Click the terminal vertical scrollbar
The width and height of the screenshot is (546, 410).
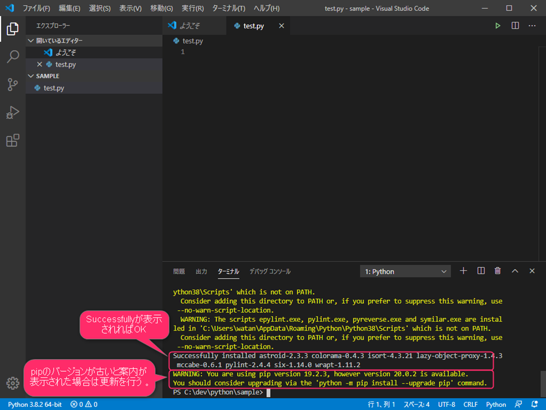pyautogui.click(x=543, y=384)
